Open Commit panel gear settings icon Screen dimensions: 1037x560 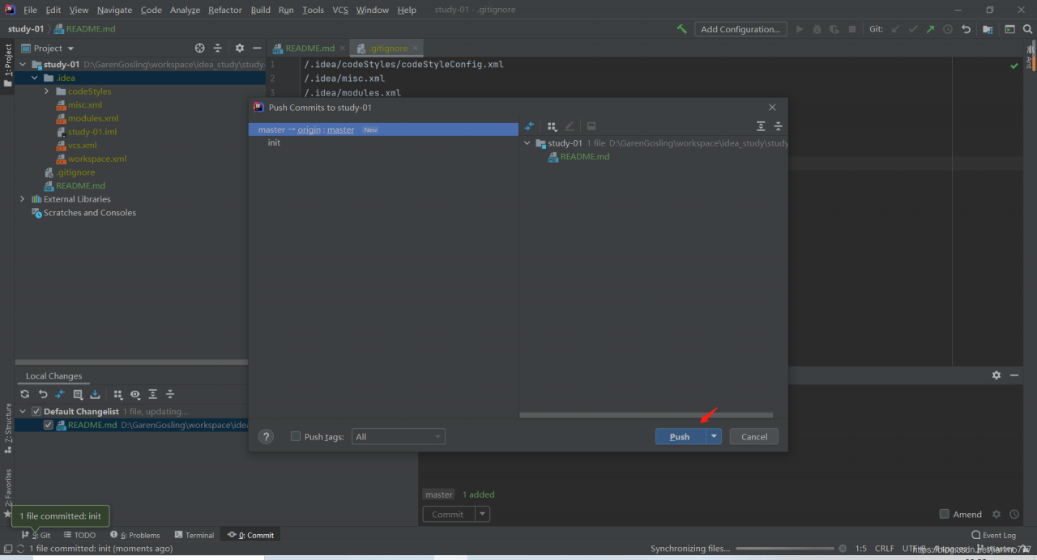click(x=996, y=514)
